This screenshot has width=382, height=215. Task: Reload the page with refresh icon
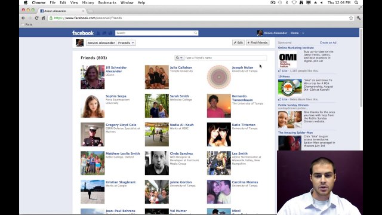click(x=36, y=18)
